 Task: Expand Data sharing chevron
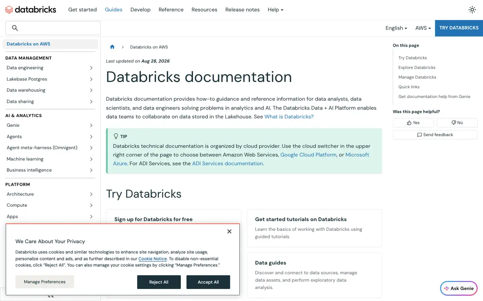(91, 102)
